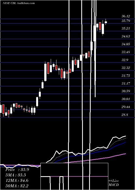Click the 35.21 price axis label

126,28
